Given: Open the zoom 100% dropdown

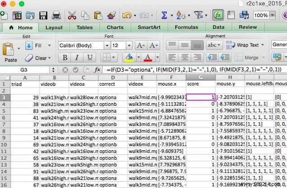Looking at the screenshot, I should (x=273, y=15).
